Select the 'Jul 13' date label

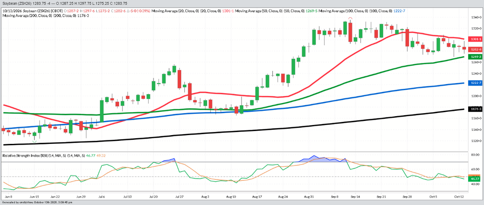tap(128, 196)
